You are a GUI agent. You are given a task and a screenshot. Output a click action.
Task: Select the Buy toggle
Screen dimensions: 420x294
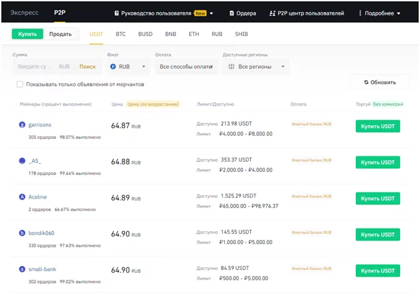pyautogui.click(x=27, y=33)
